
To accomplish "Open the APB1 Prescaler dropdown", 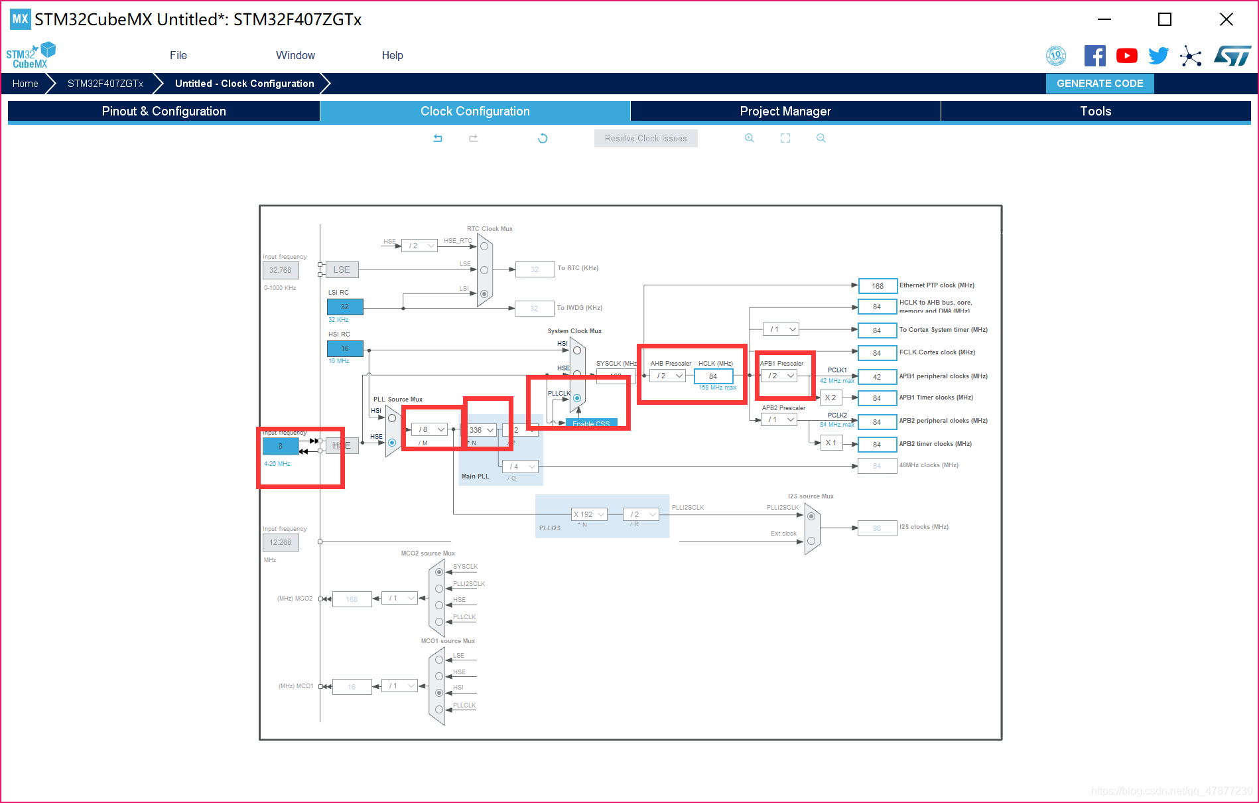I will pos(779,376).
